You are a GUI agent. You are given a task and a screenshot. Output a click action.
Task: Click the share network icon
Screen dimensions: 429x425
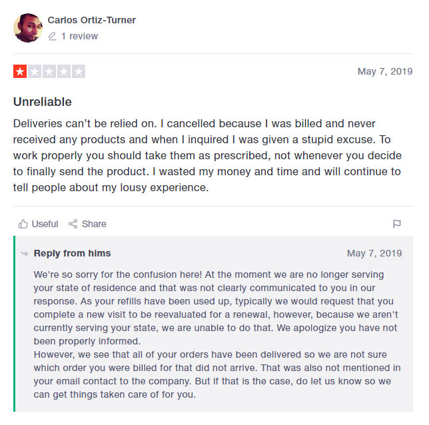pyautogui.click(x=73, y=224)
